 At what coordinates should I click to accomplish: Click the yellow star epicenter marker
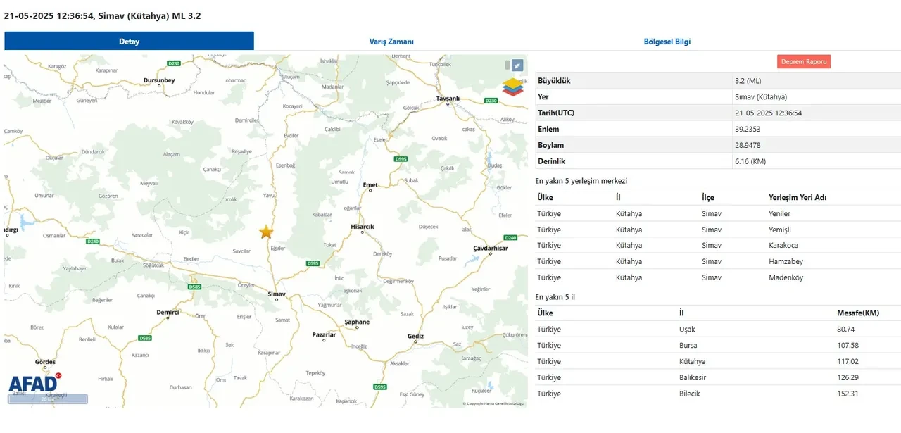266,232
